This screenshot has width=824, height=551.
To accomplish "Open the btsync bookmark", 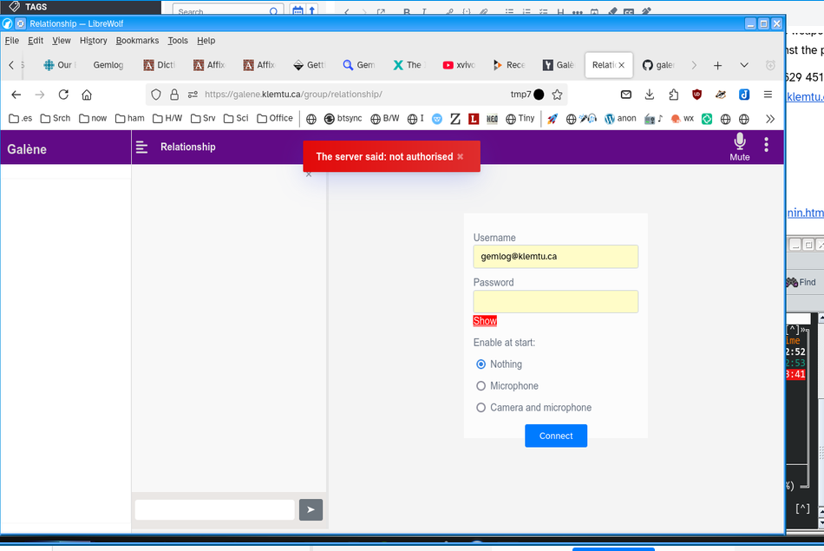I will (343, 119).
